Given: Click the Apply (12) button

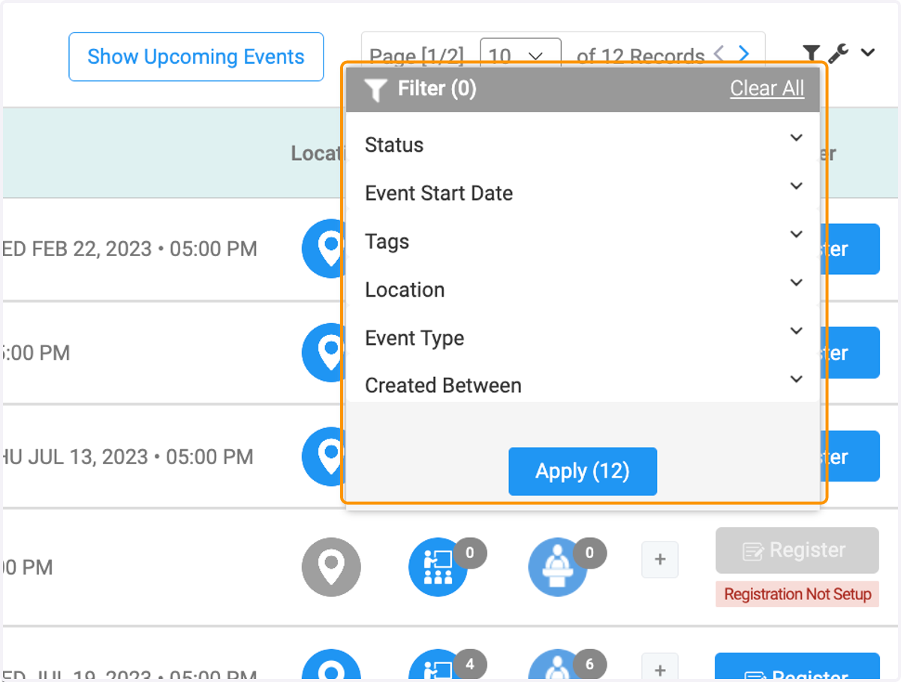Looking at the screenshot, I should 583,472.
